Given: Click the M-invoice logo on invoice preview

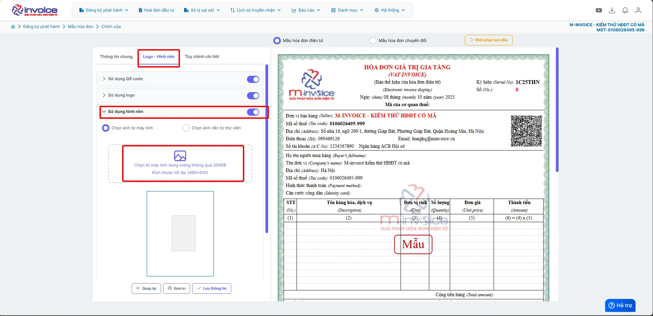Looking at the screenshot, I should coord(312,85).
